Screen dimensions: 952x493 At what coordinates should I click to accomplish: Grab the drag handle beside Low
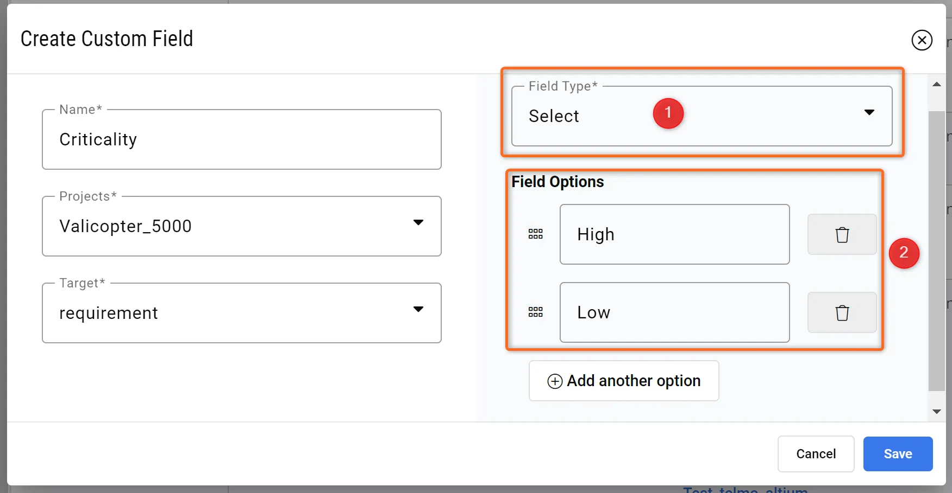coord(536,312)
